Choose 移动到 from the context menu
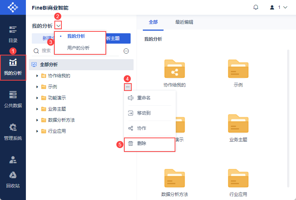The width and height of the screenshot is (296, 200). 149,113
